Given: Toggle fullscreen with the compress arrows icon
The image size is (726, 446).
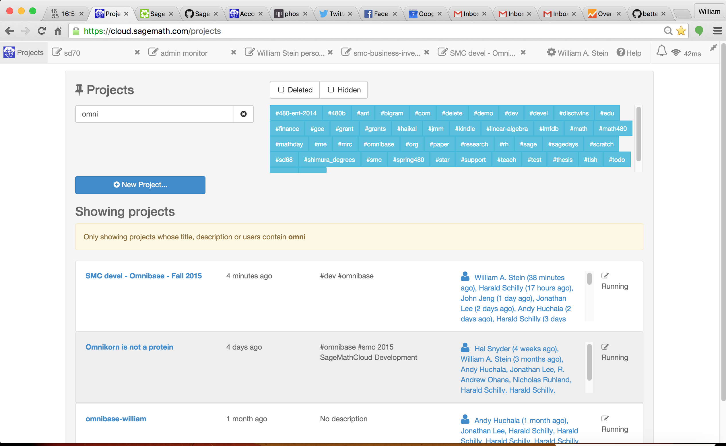Looking at the screenshot, I should [713, 48].
